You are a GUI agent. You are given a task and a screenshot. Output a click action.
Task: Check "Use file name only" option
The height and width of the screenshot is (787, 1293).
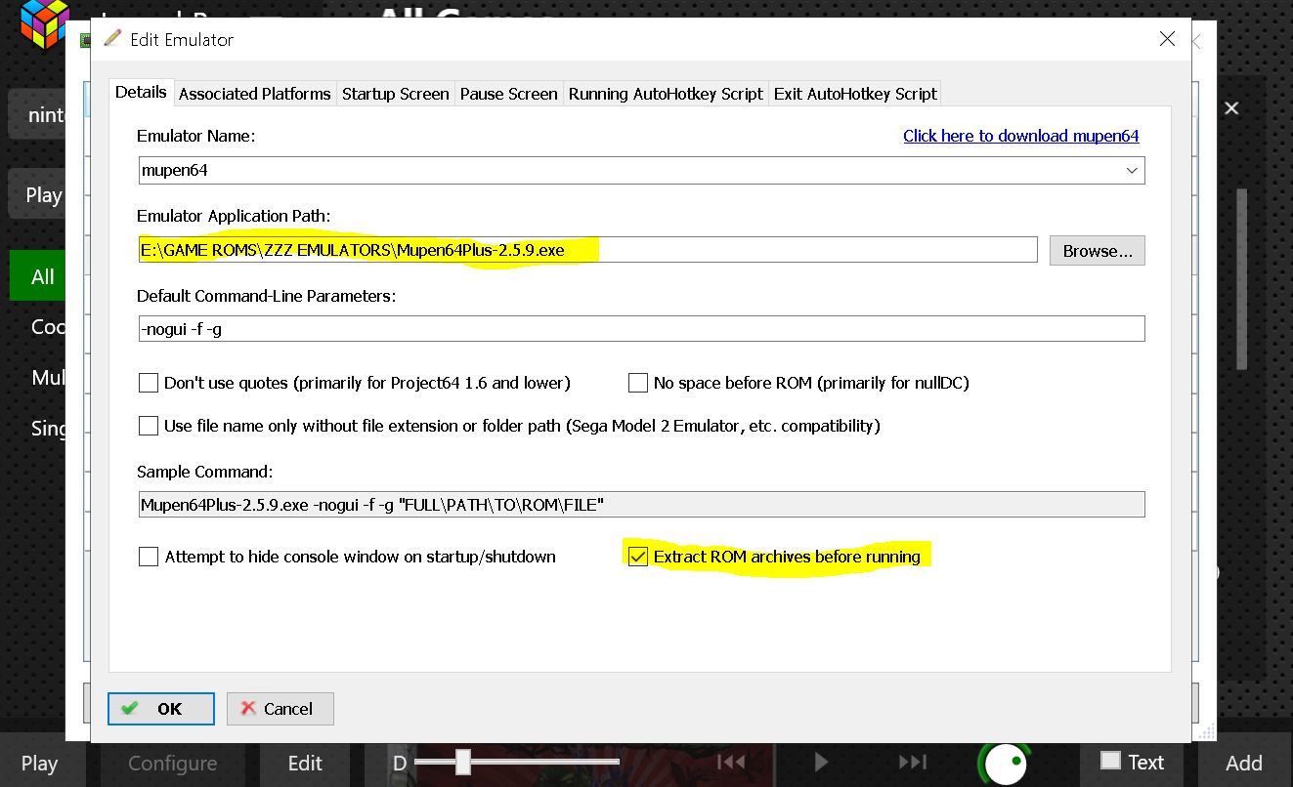(x=149, y=426)
